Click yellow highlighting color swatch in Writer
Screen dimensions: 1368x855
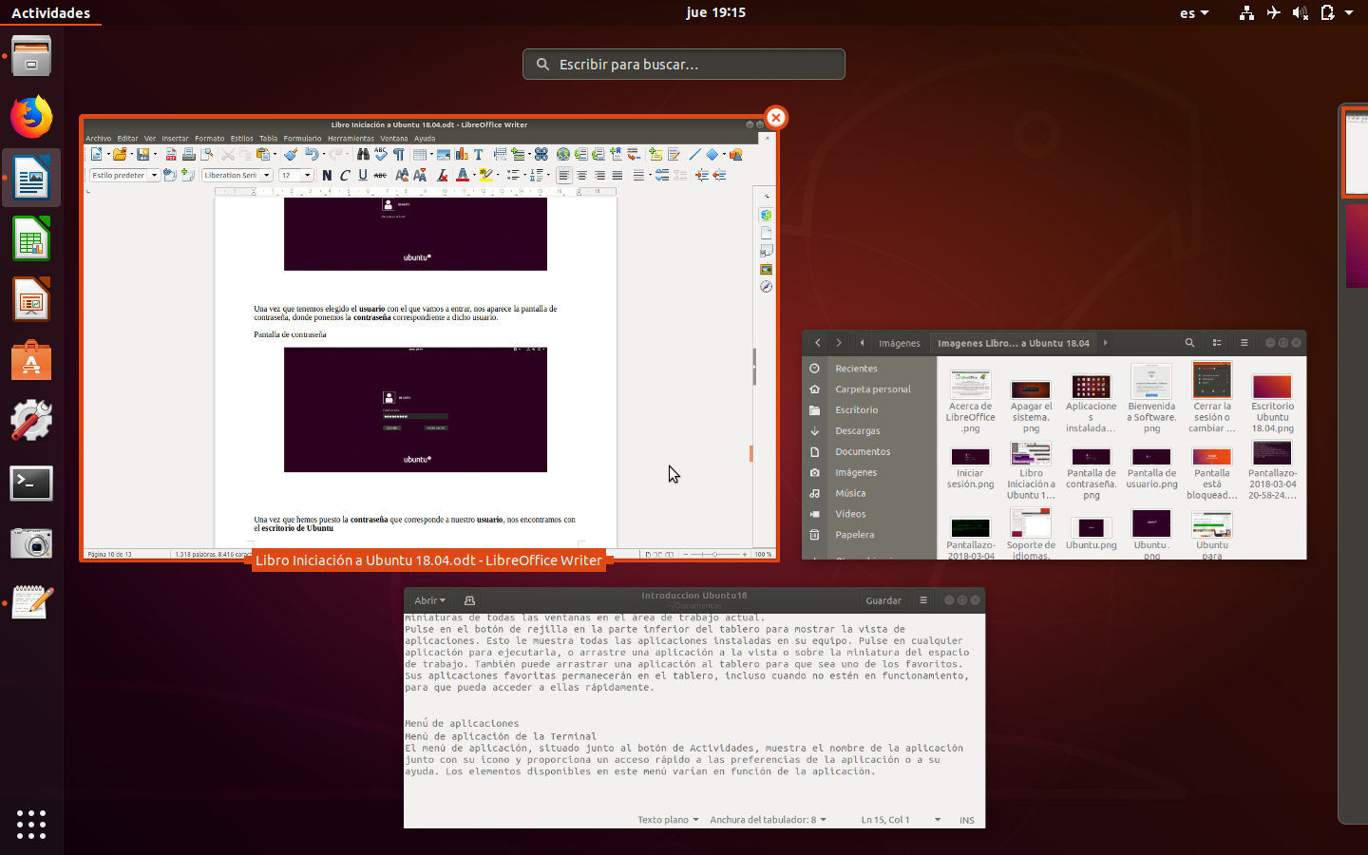point(485,175)
